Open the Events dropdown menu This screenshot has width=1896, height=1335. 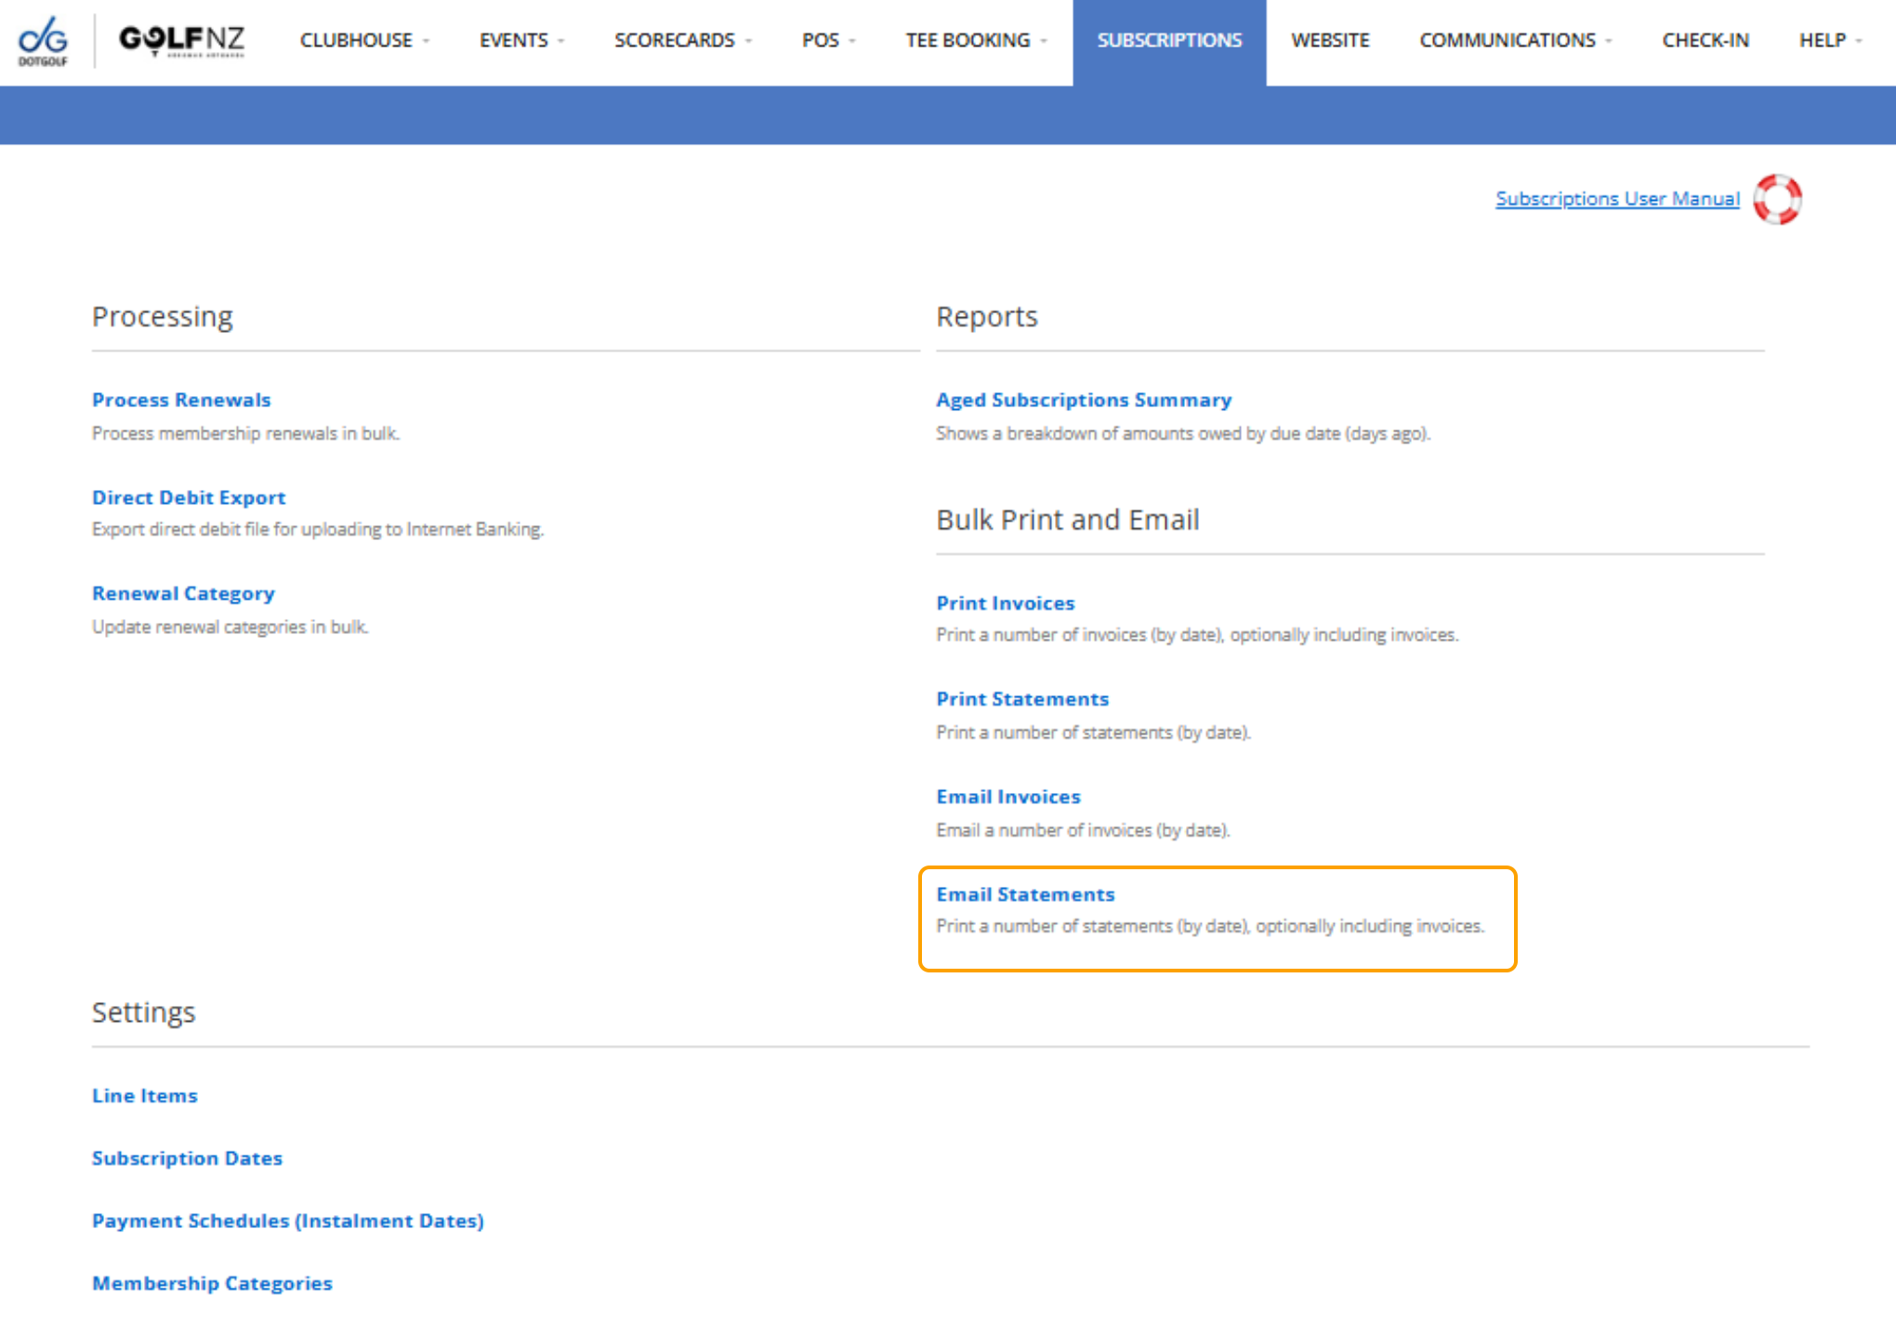521,41
